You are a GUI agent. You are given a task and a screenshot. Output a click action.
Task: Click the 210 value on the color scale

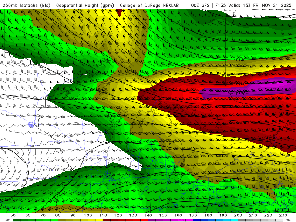pyautogui.click(x=253, y=215)
